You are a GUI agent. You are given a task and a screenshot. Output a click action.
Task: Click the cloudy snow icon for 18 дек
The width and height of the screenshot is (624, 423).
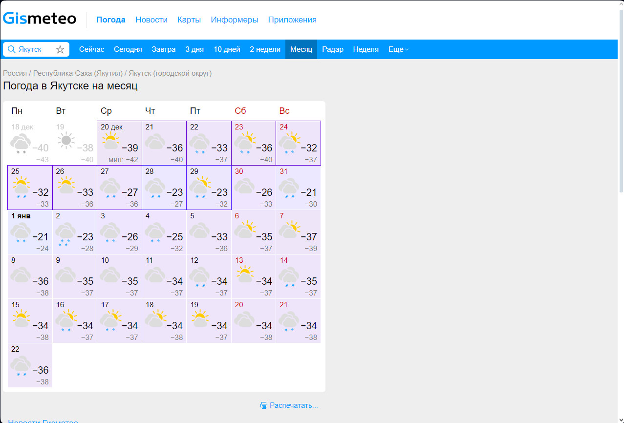tap(21, 144)
